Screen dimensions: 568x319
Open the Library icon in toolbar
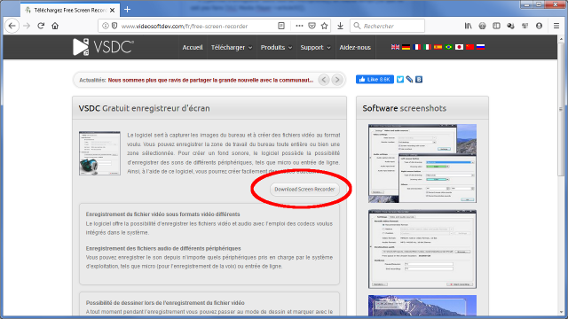pyautogui.click(x=469, y=26)
